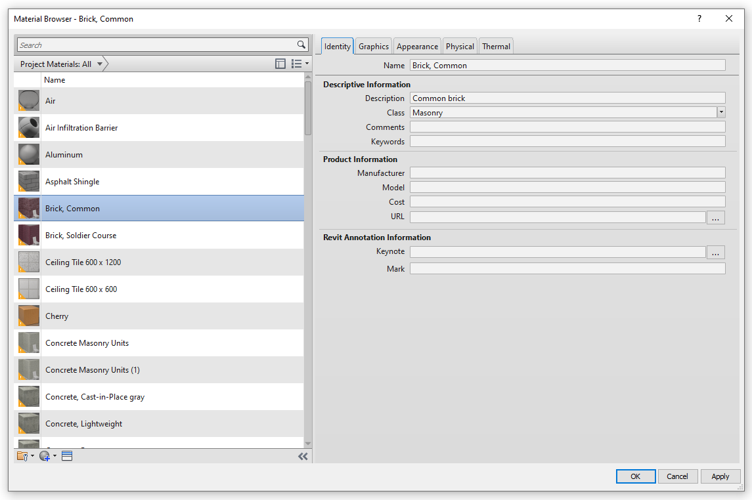This screenshot has height=500, width=752.
Task: Open the Asset Browser icon at bottom
Action: click(x=66, y=455)
